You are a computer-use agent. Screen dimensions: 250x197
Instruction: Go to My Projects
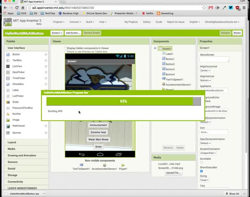click(131, 22)
